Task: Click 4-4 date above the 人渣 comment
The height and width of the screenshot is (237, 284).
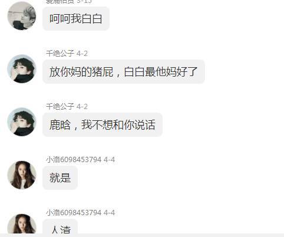Action: point(109,213)
